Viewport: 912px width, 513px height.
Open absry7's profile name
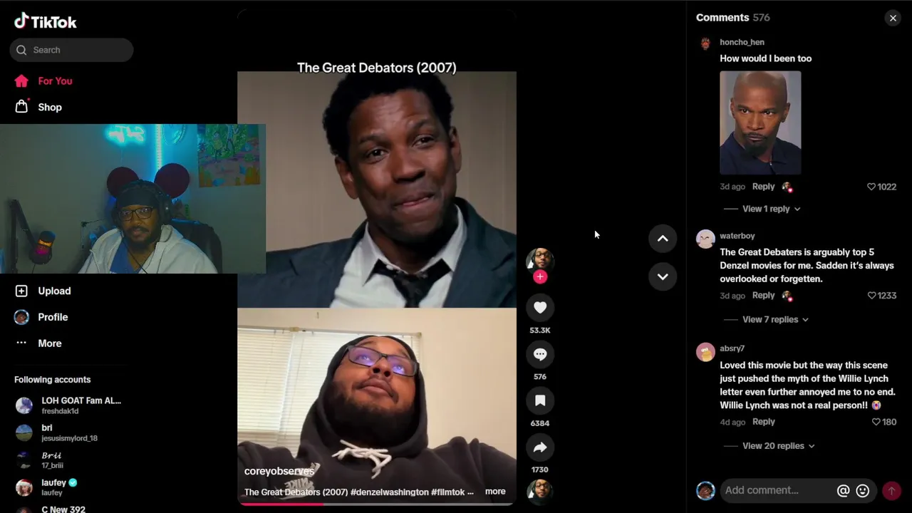pyautogui.click(x=732, y=348)
